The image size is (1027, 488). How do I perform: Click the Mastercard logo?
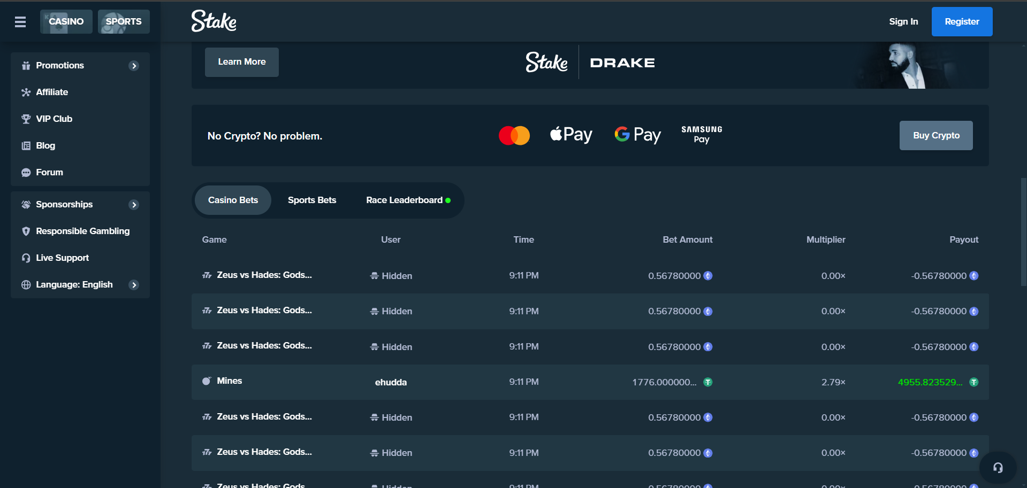514,136
